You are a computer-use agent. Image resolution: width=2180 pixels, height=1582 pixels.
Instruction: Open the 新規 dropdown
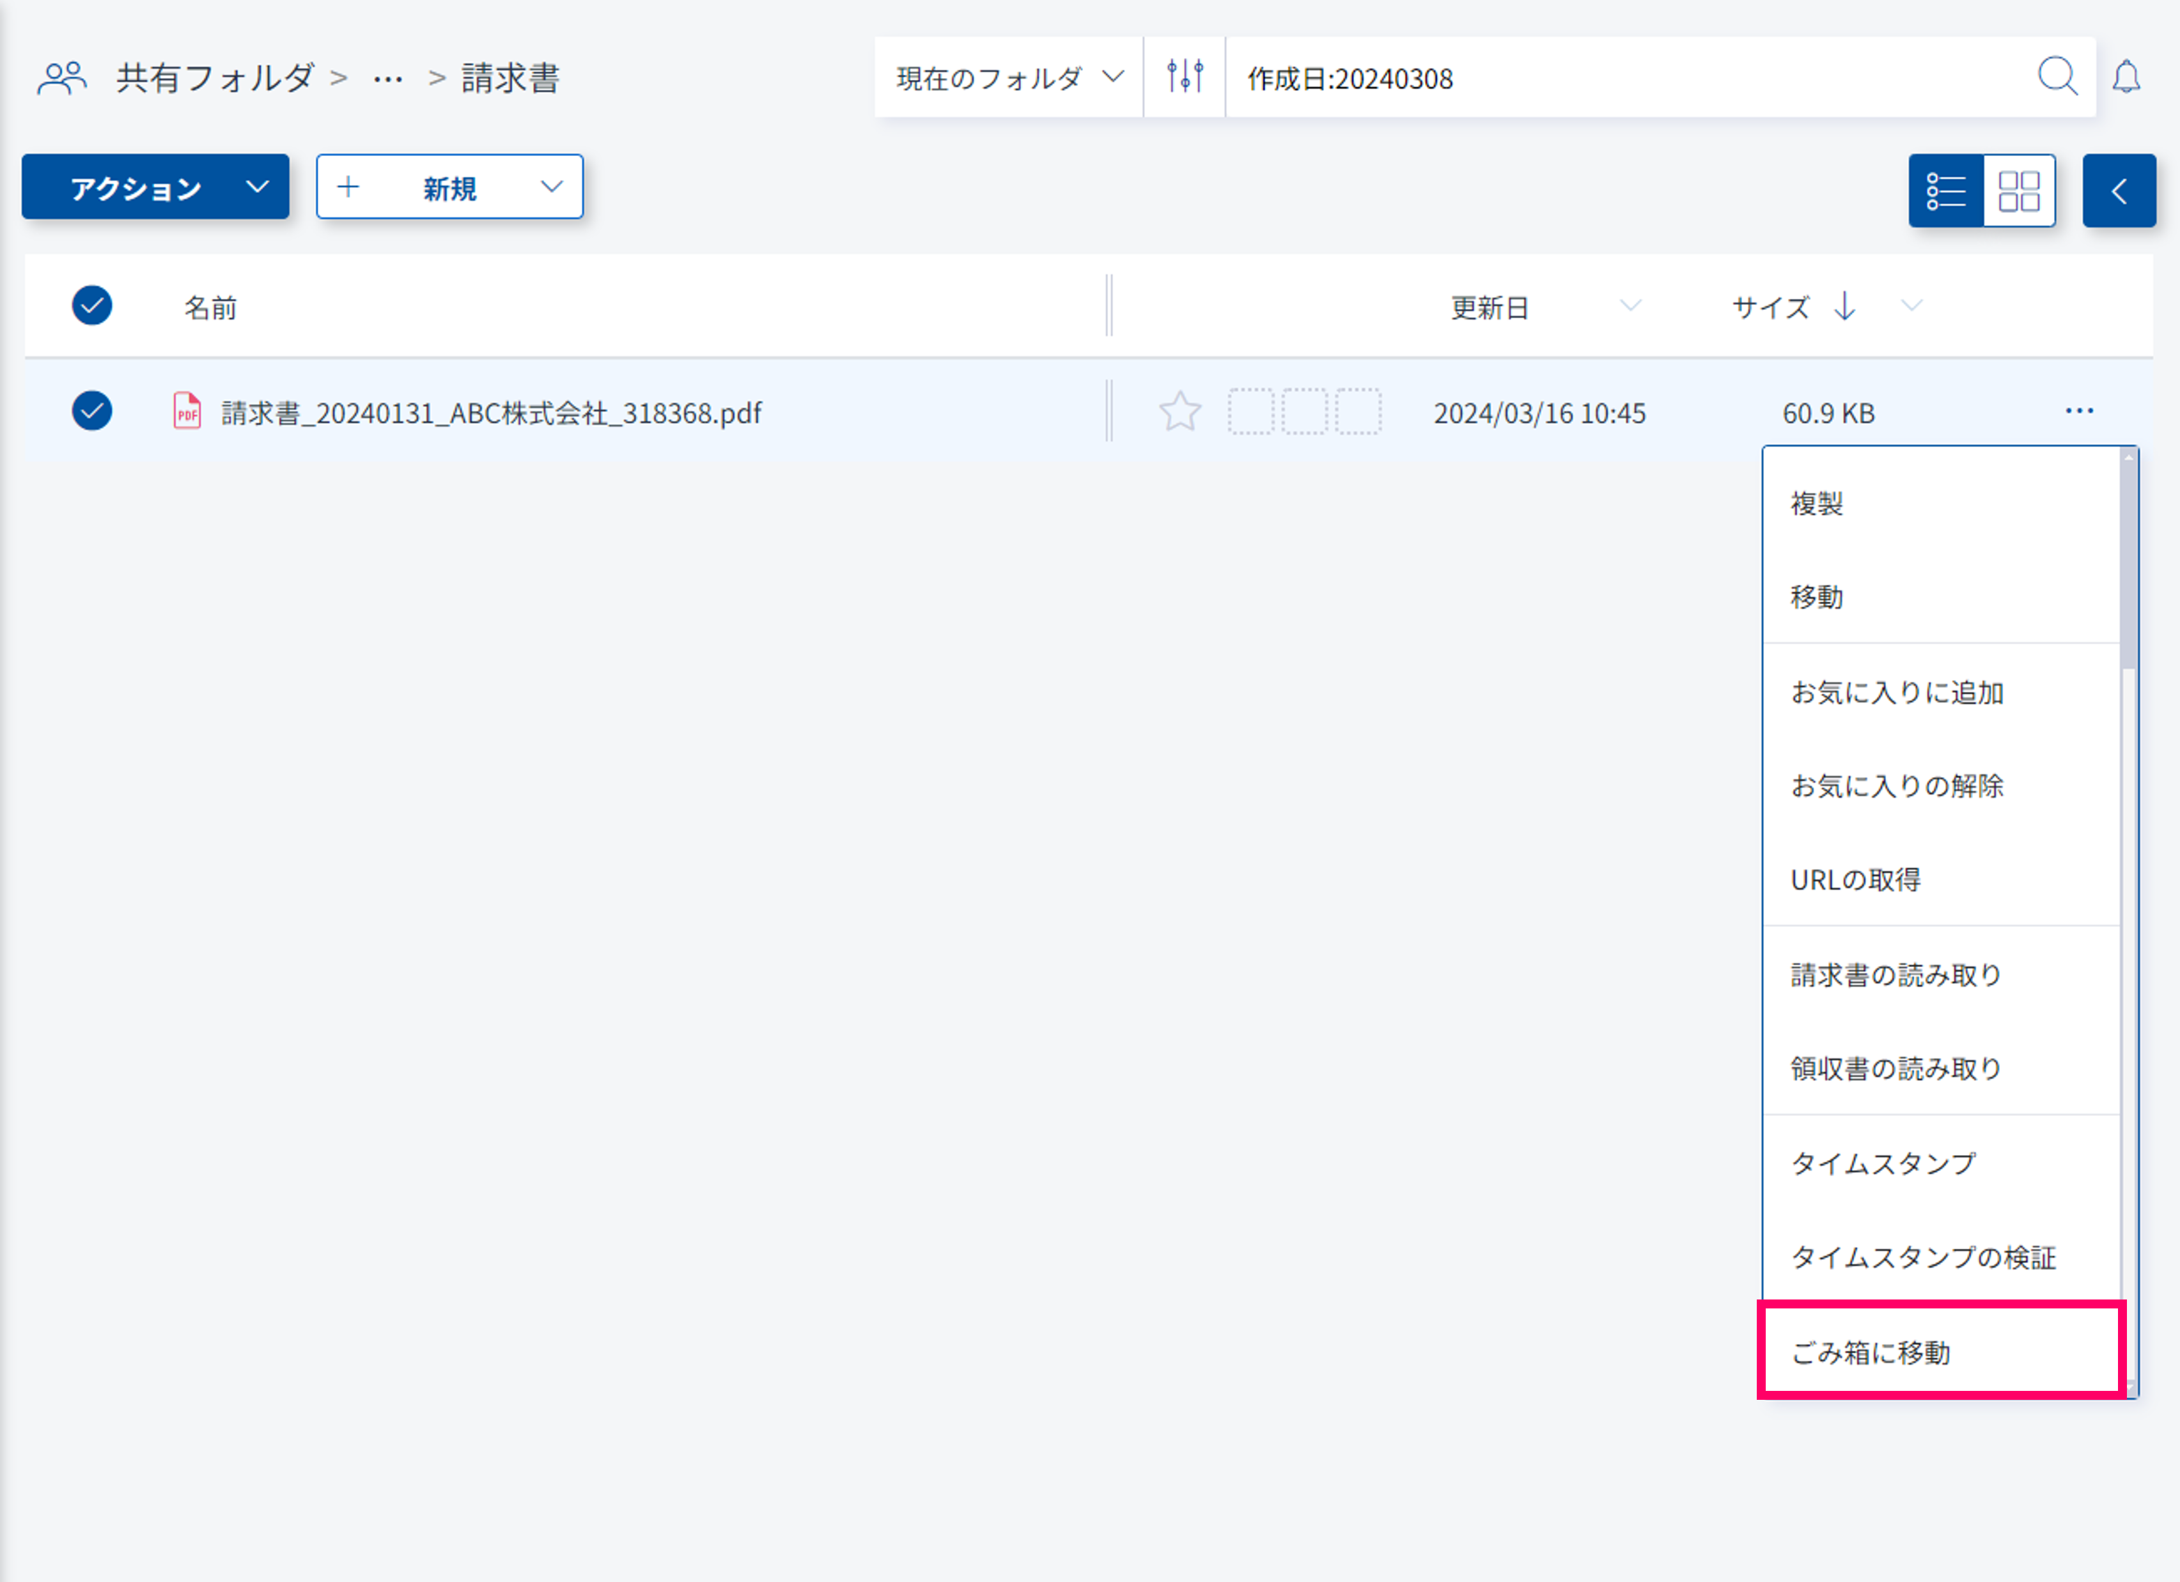click(450, 187)
